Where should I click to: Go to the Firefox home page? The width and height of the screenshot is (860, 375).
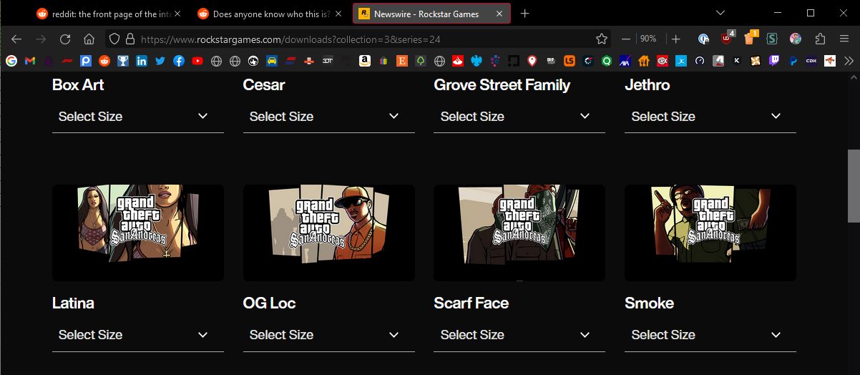point(89,39)
